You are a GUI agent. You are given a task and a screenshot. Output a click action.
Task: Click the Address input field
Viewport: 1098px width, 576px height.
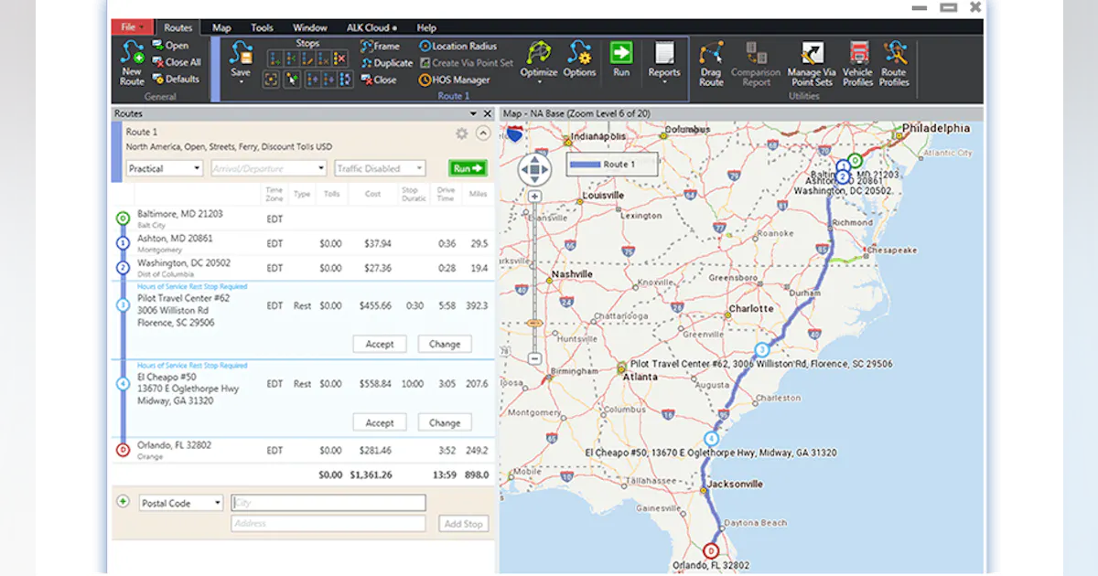(328, 524)
